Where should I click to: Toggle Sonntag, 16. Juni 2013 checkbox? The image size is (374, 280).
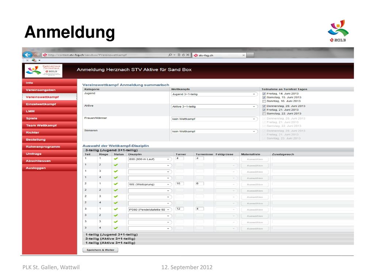coord(264,101)
